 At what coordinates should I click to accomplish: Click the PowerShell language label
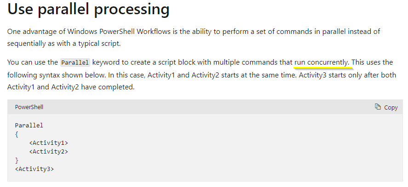[29, 107]
